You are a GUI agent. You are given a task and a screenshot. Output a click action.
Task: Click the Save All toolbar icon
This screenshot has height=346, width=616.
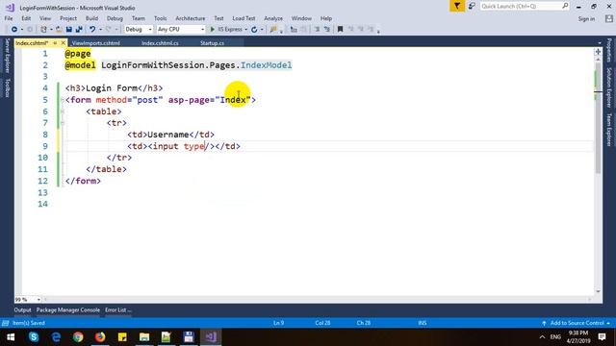point(79,30)
